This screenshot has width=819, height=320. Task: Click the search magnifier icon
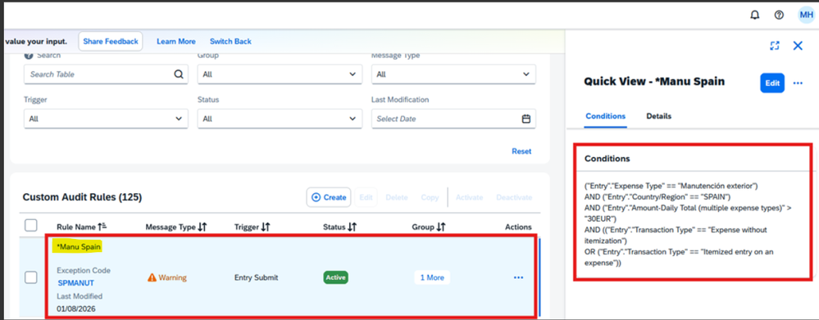click(179, 74)
